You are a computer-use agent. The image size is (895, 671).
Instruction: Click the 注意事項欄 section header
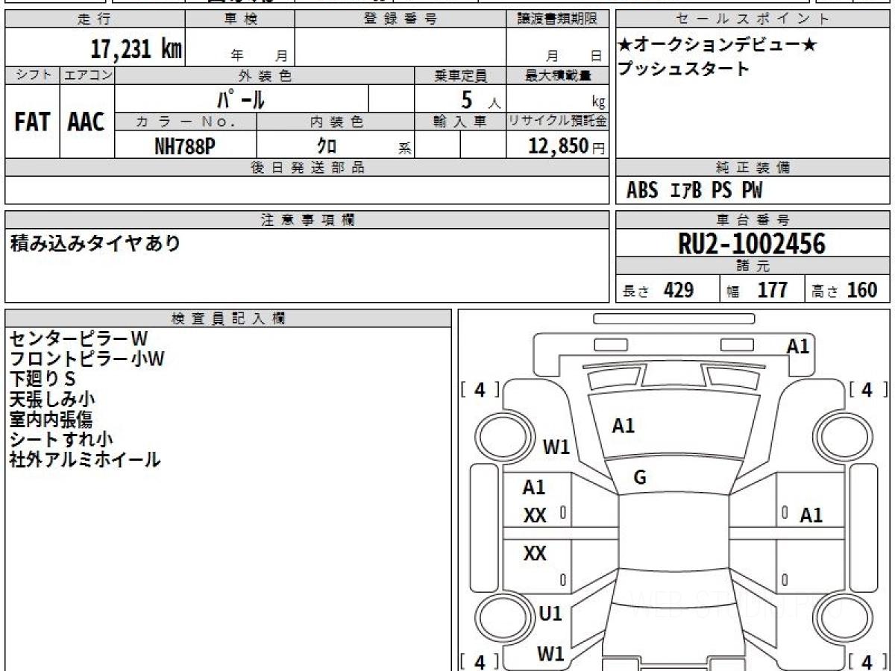[307, 220]
